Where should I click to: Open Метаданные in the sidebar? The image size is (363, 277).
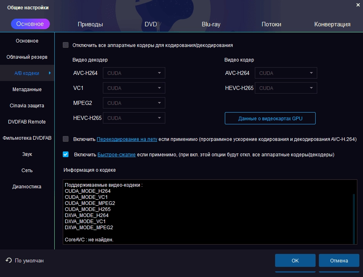pyautogui.click(x=27, y=89)
